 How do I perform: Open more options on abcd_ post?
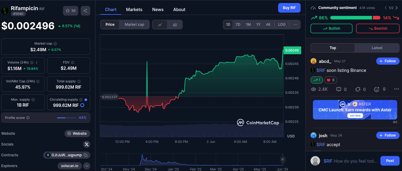click(x=397, y=89)
